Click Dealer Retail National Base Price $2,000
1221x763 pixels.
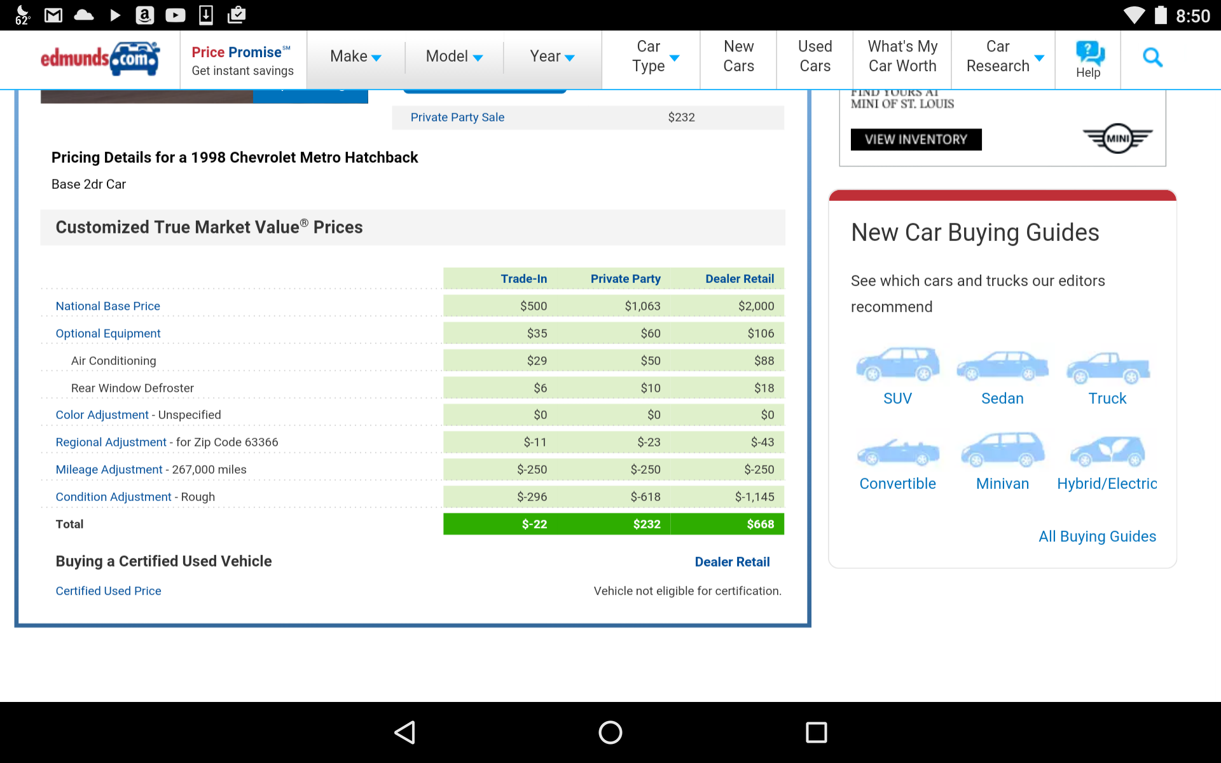[756, 306]
